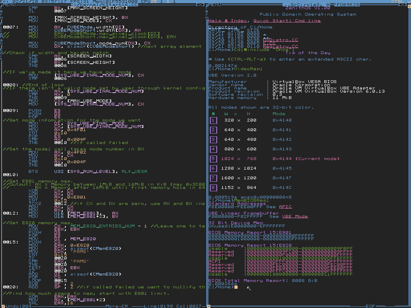Open MENU of the KStart16.CC editor window
The image size is (411, 308).
click(9, 5)
